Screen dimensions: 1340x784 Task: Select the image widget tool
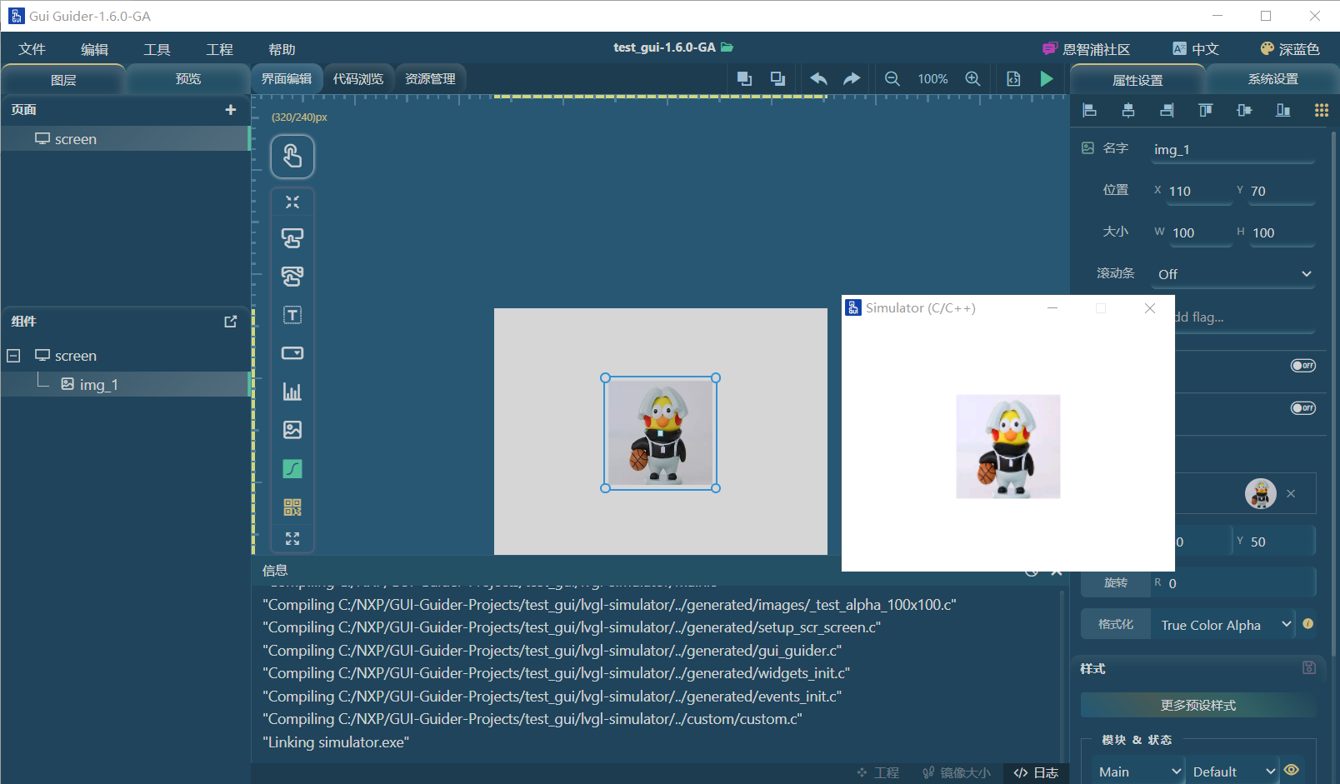(x=292, y=430)
